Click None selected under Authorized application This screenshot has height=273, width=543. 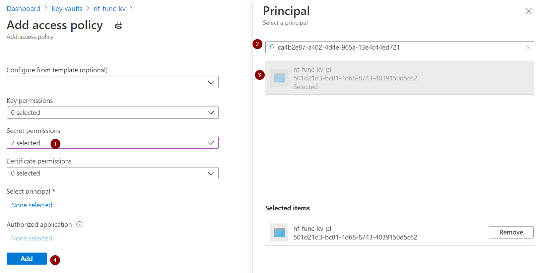click(32, 238)
